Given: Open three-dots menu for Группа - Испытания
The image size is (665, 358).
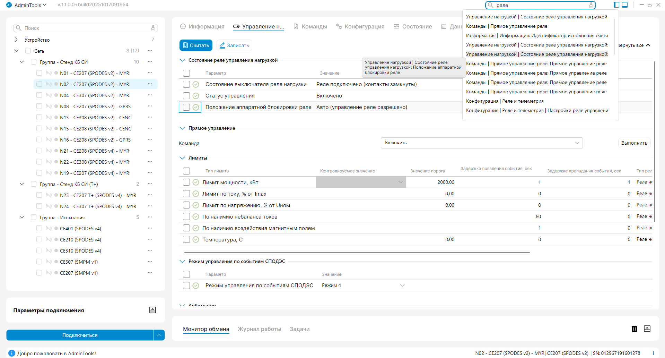Looking at the screenshot, I should coord(150,217).
